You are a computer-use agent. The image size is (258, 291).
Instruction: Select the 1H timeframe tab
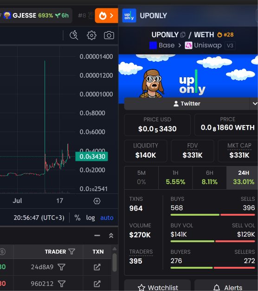[x=175, y=178]
